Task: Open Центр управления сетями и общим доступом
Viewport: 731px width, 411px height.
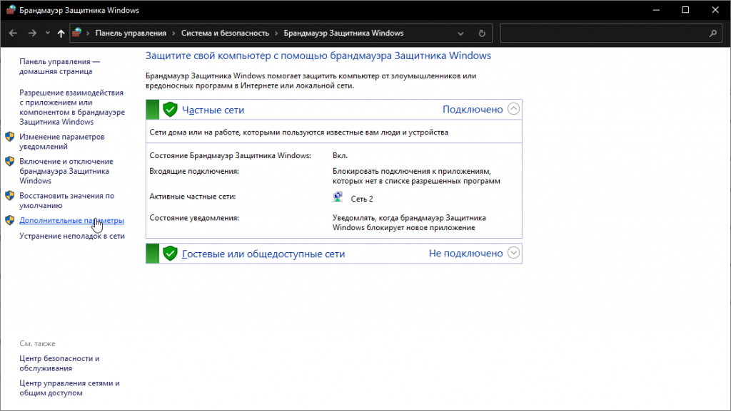Action: [69, 388]
